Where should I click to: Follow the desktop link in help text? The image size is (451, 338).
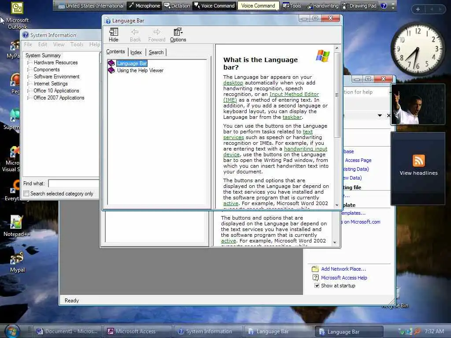(233, 83)
